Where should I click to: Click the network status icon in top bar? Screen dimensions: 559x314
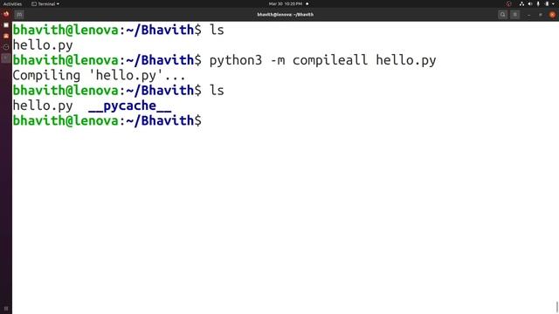point(521,3)
